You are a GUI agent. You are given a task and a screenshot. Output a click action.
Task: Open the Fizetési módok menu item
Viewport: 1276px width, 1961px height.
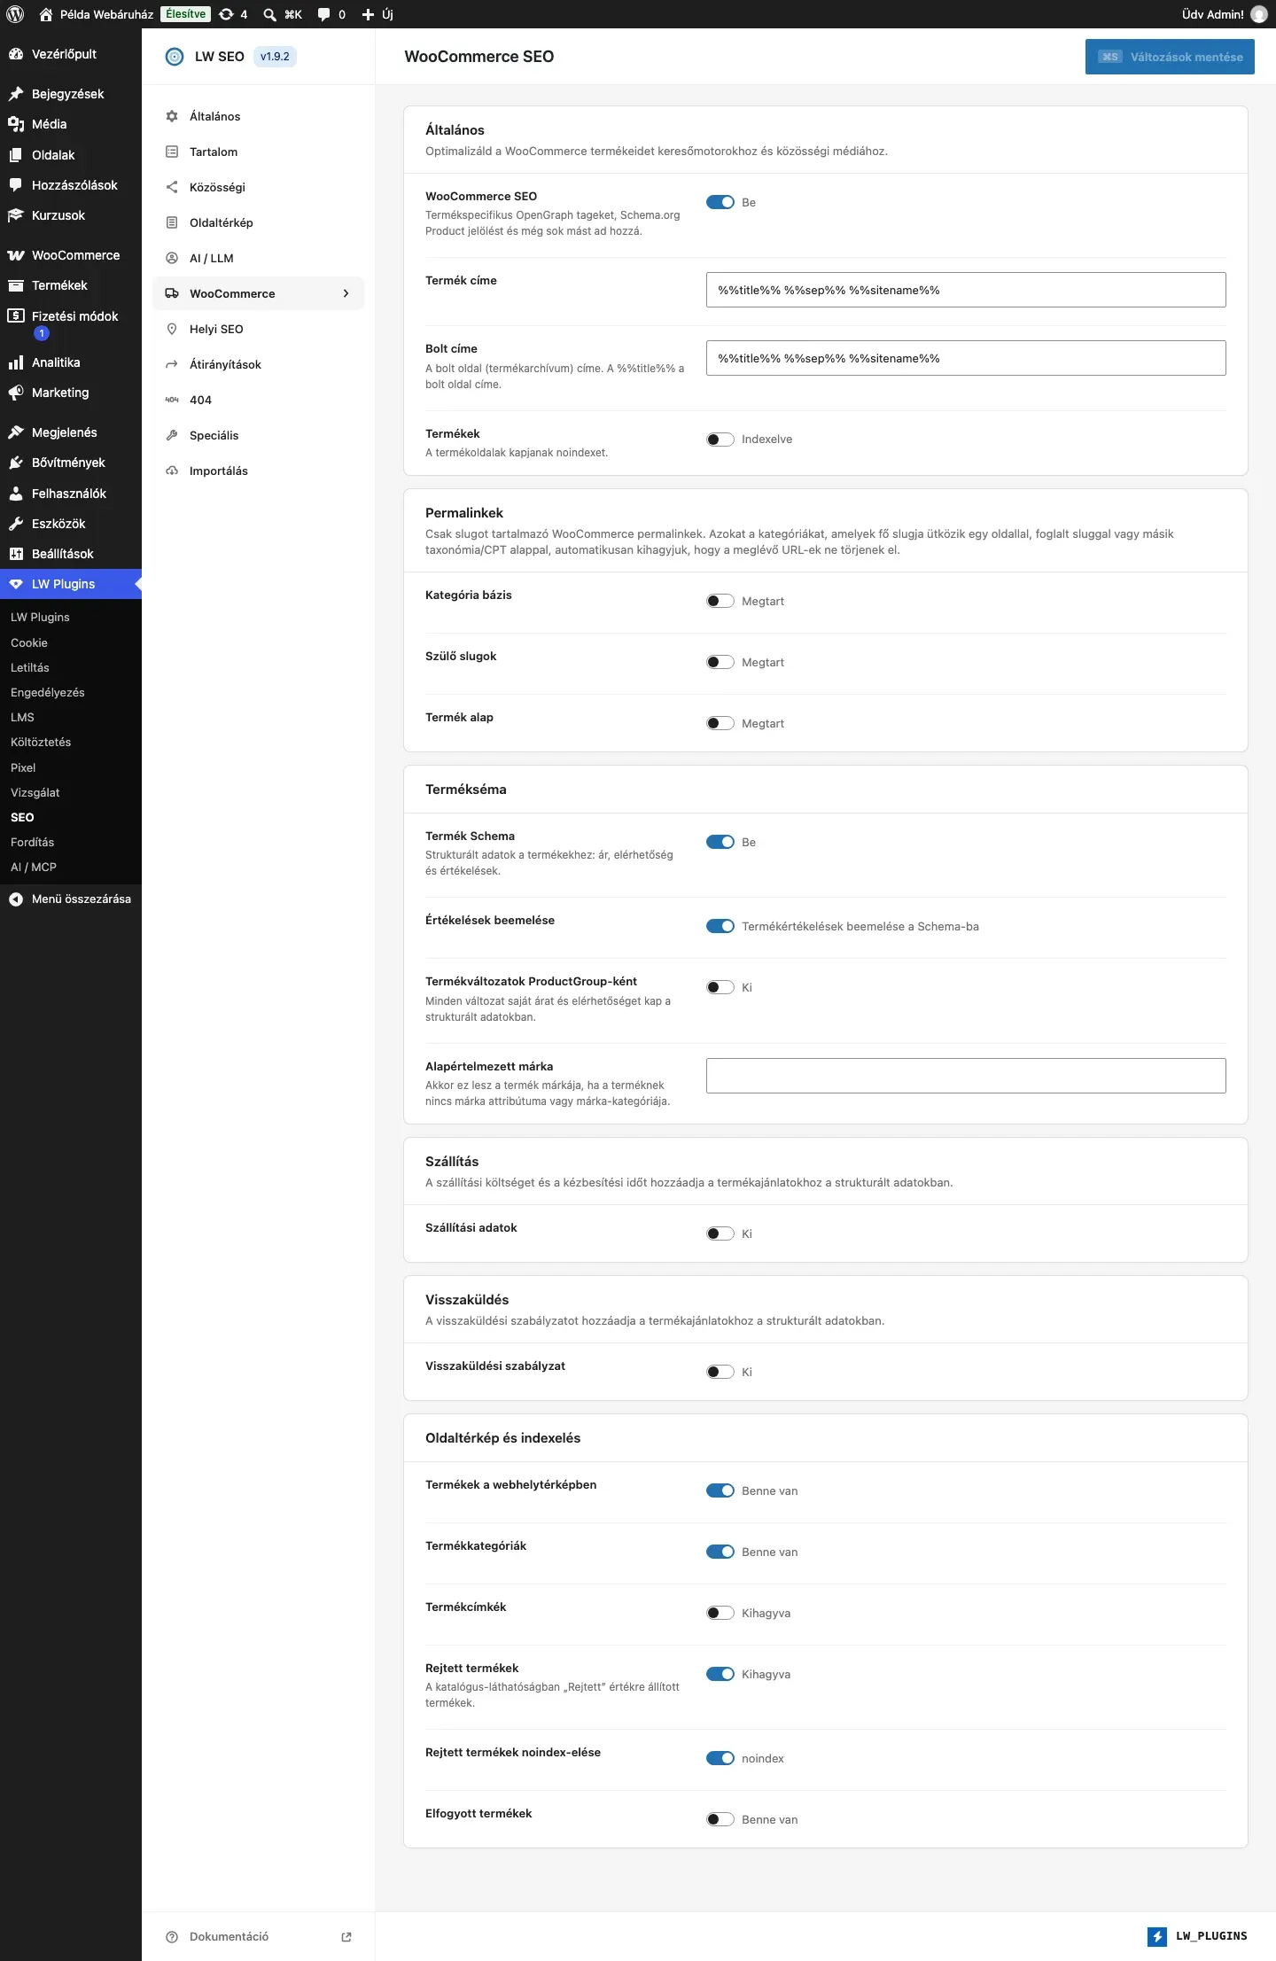(x=71, y=324)
